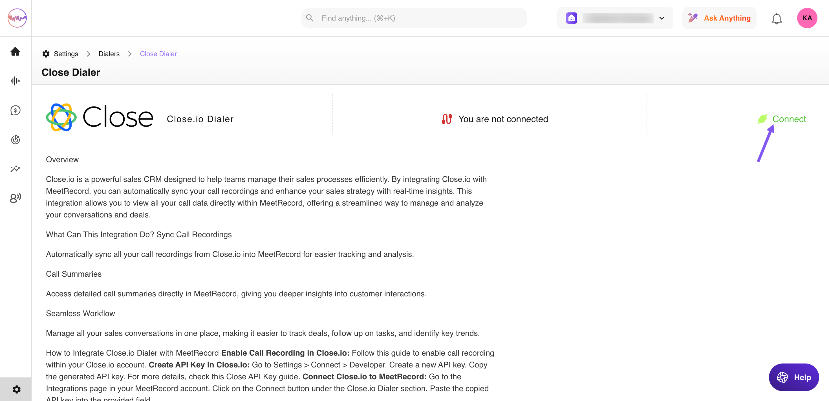The height and width of the screenshot is (401, 829).
Task: Open the audio waveform sidebar icon
Action: pos(16,81)
